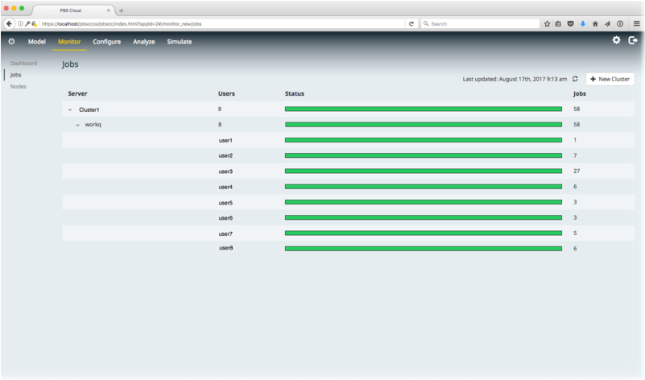Image resolution: width=645 pixels, height=380 pixels.
Task: Collapse the Cluster1 server row
Action: tap(70, 109)
